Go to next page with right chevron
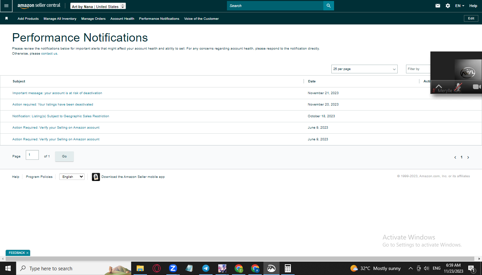482x275 pixels. [x=468, y=157]
